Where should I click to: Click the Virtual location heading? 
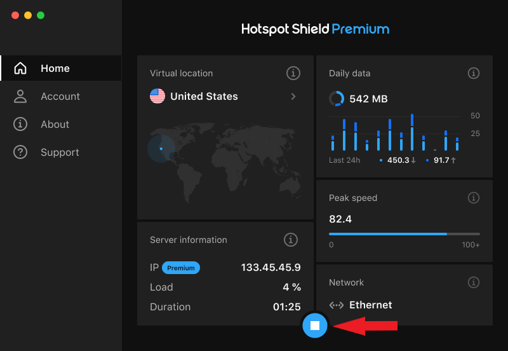coord(182,73)
